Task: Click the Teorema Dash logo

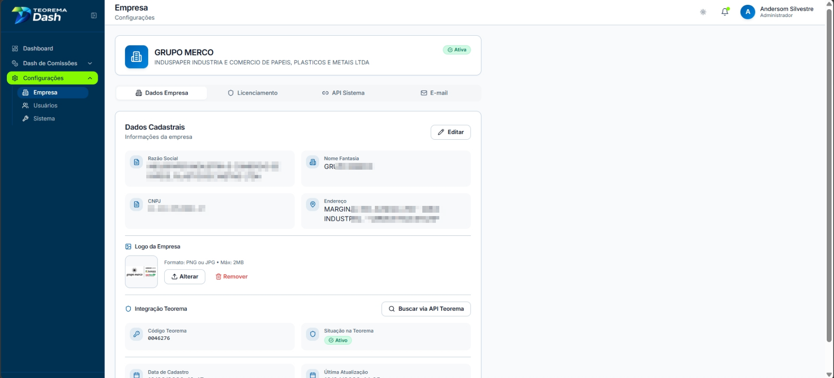Action: point(39,15)
